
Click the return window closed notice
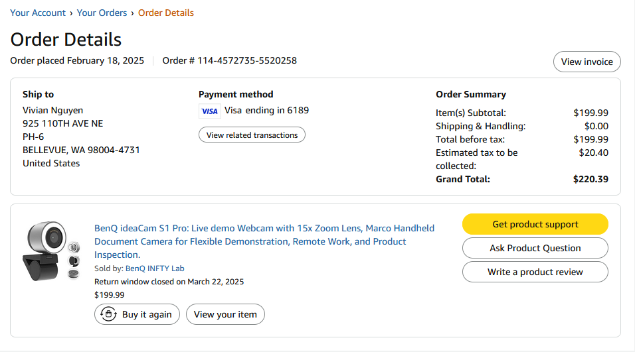169,282
